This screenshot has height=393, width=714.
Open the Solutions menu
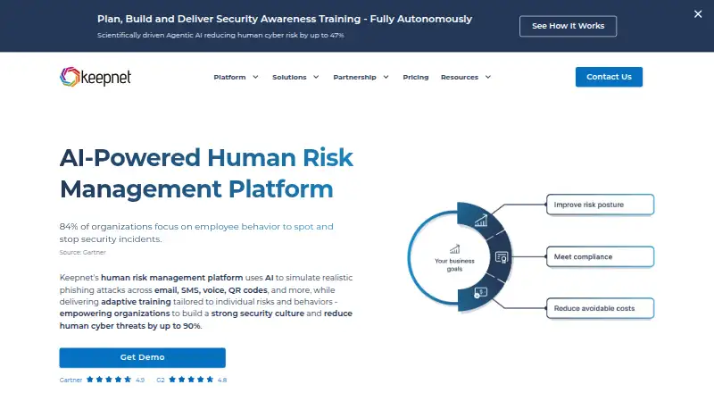click(x=289, y=77)
